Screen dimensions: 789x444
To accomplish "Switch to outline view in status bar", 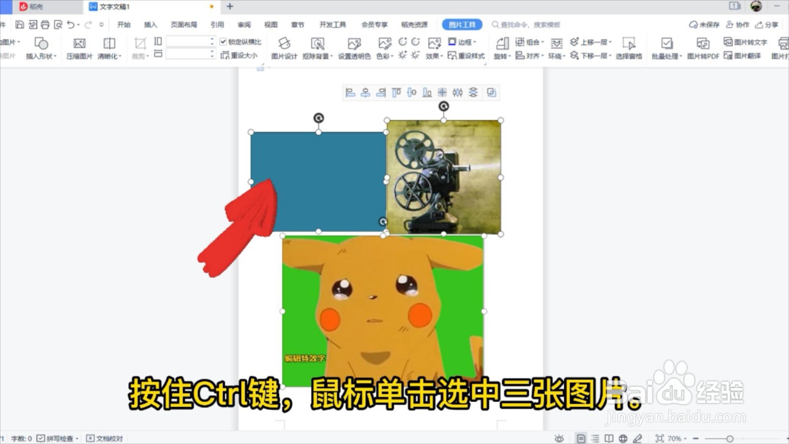I will tap(595, 438).
